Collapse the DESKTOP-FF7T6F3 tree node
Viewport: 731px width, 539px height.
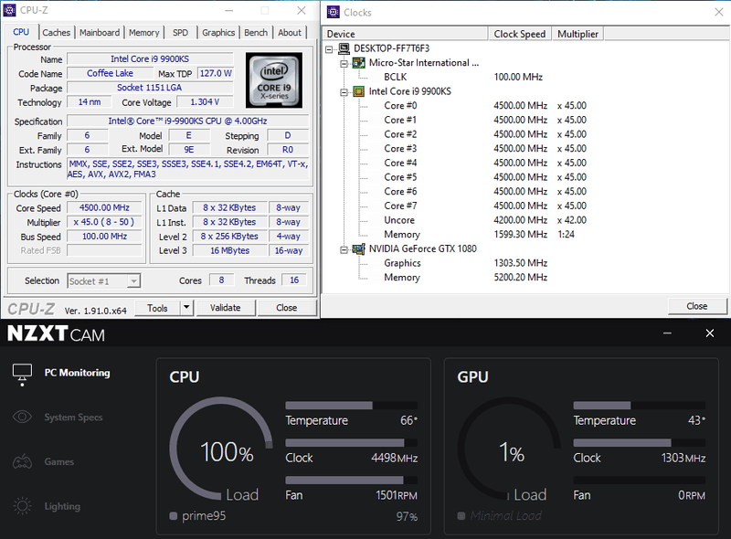click(x=329, y=49)
